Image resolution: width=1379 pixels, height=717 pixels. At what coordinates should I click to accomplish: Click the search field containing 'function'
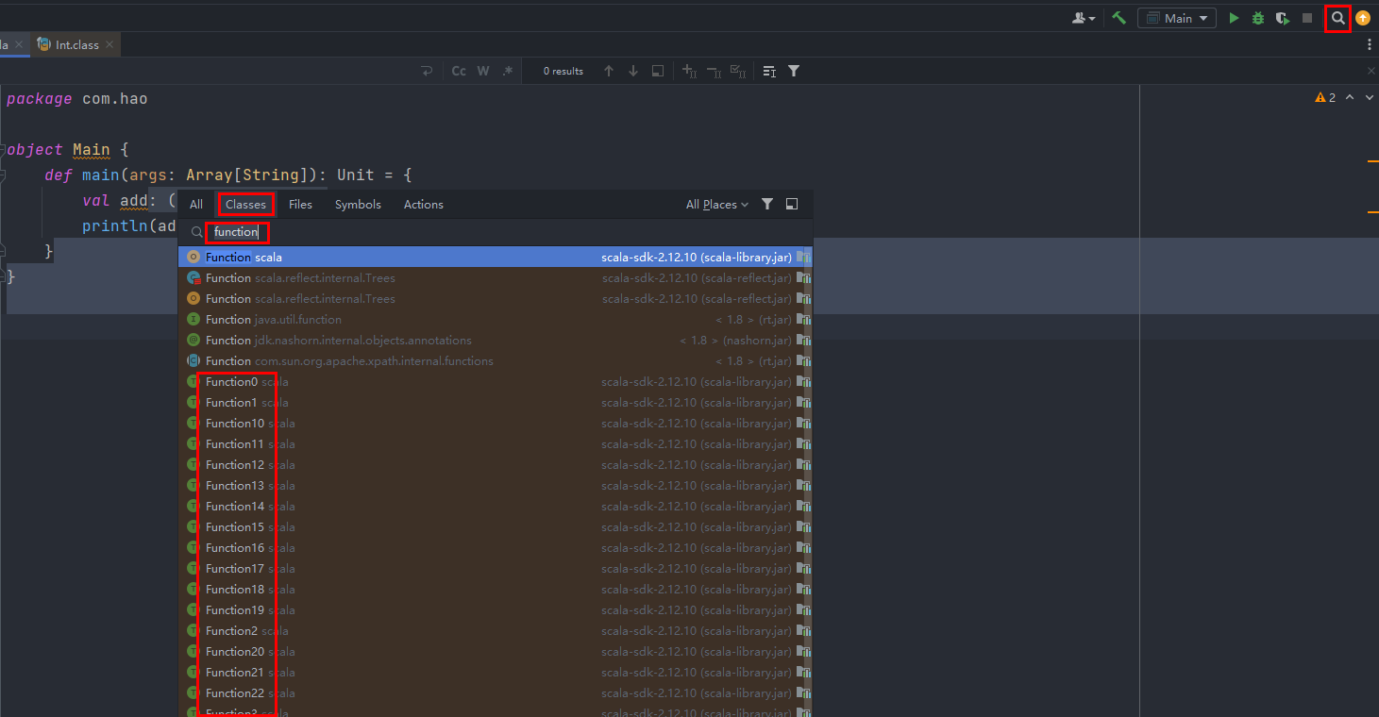click(x=496, y=232)
